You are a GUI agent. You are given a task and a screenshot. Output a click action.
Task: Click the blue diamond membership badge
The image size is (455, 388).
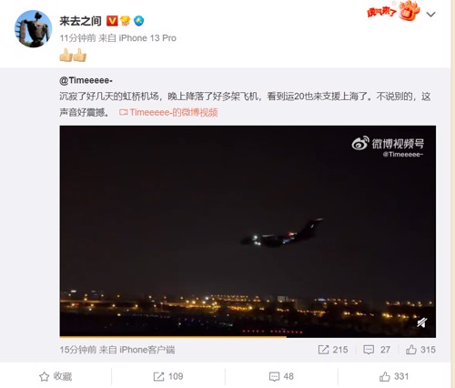[139, 21]
